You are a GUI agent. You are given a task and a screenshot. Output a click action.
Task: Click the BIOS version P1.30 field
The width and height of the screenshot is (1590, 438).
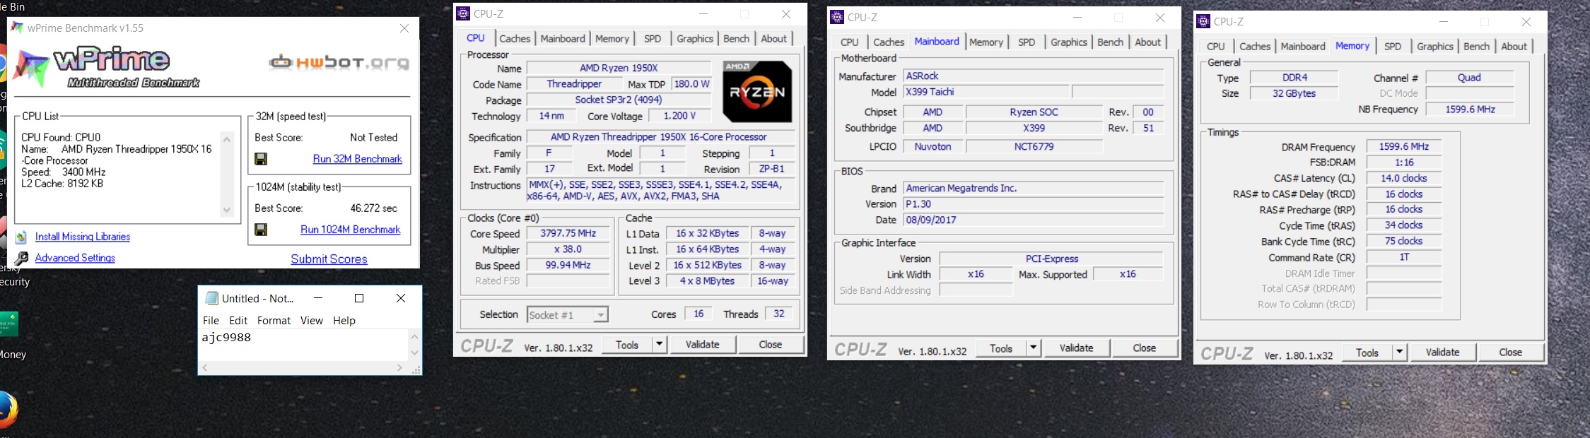pyautogui.click(x=1034, y=204)
